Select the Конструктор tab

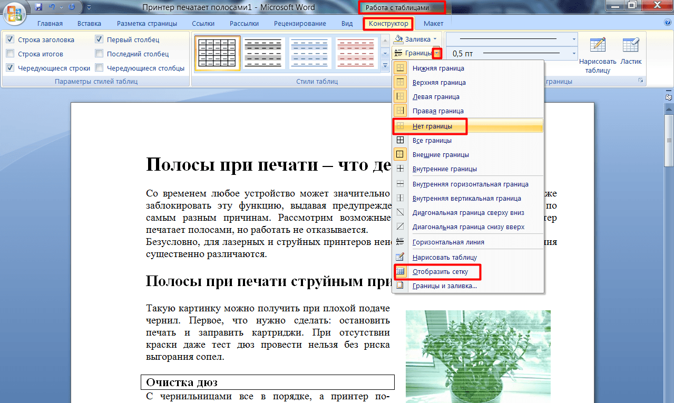click(388, 24)
